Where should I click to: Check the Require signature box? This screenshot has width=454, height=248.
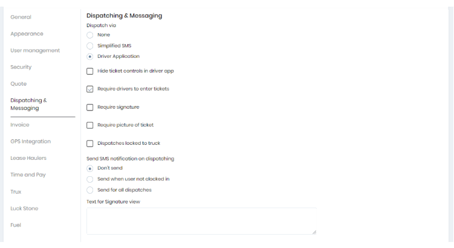tap(90, 107)
